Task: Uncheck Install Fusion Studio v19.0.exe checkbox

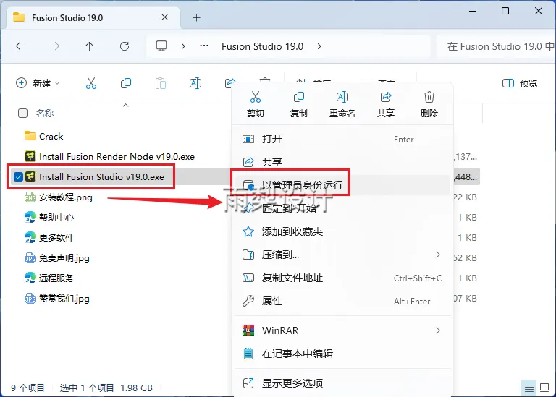Action: point(18,176)
